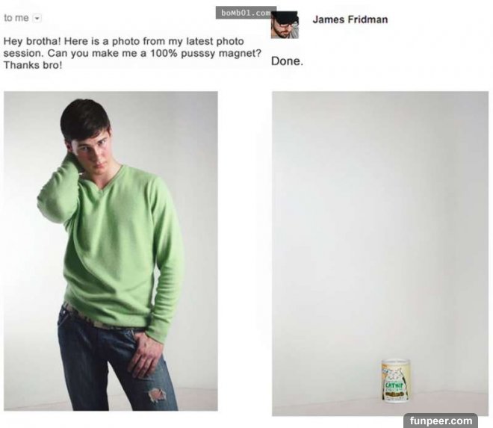
Task: Open the bomb01.com watermark badge
Action: point(246,13)
